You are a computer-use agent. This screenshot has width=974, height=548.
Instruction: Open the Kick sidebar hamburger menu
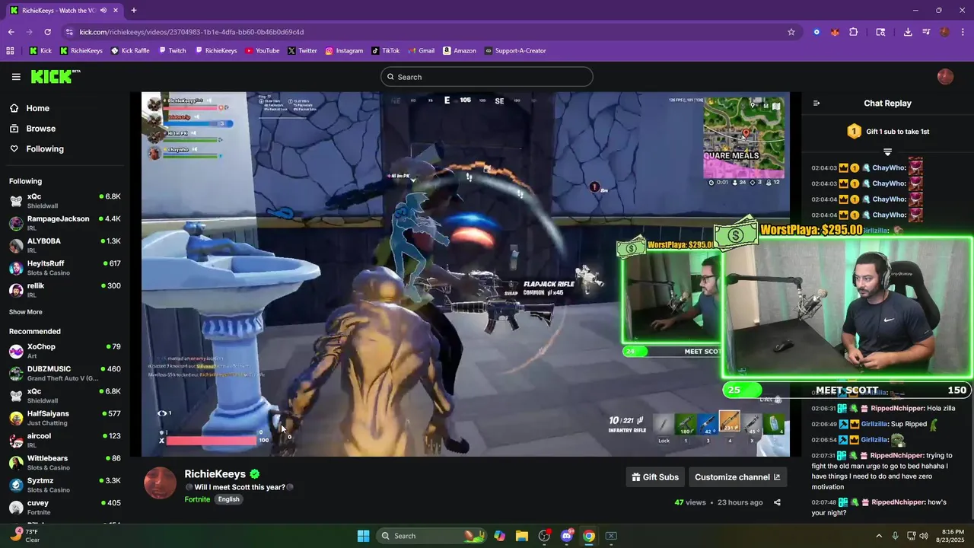pos(16,77)
